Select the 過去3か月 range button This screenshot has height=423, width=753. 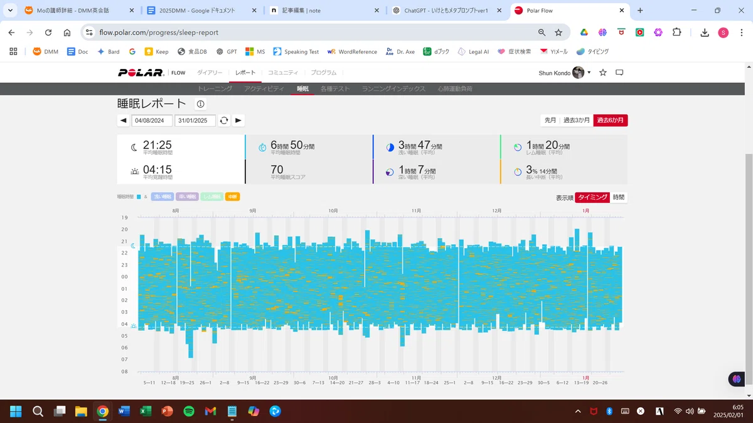pos(577,120)
